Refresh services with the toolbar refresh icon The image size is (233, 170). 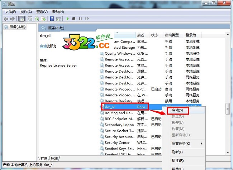(x=37, y=19)
